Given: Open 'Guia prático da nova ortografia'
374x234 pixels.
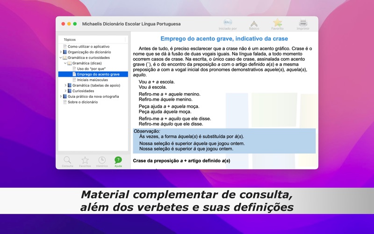Looking at the screenshot, I should point(93,96).
